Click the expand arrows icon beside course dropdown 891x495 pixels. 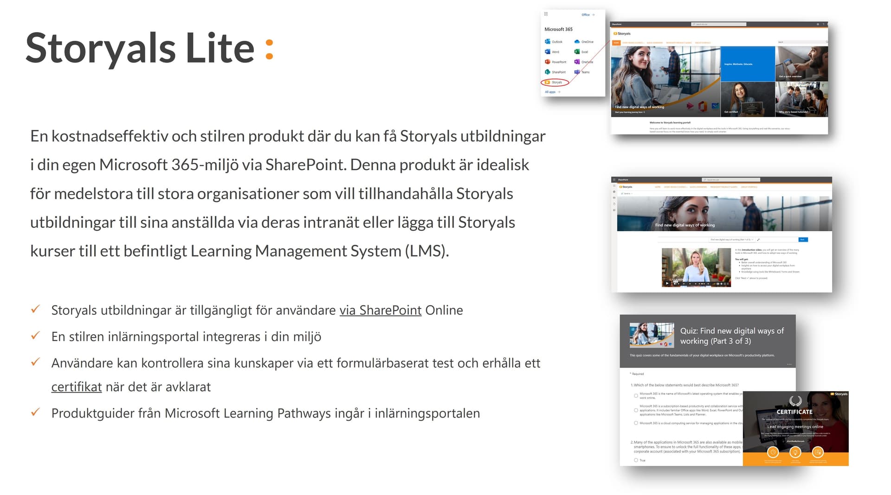[758, 240]
